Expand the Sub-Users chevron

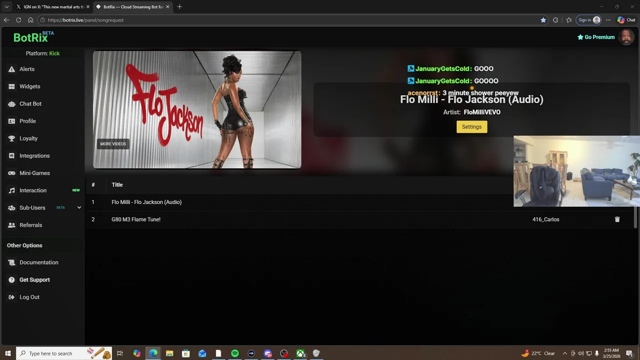click(x=79, y=207)
